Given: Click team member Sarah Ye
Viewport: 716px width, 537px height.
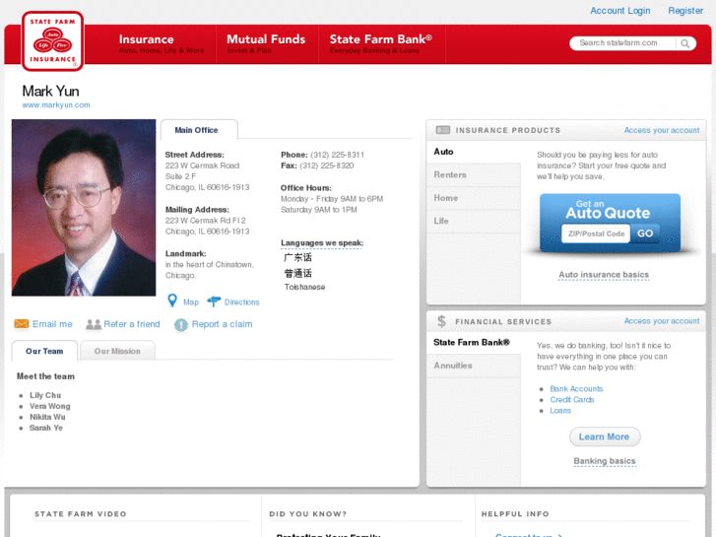Looking at the screenshot, I should 46,429.
